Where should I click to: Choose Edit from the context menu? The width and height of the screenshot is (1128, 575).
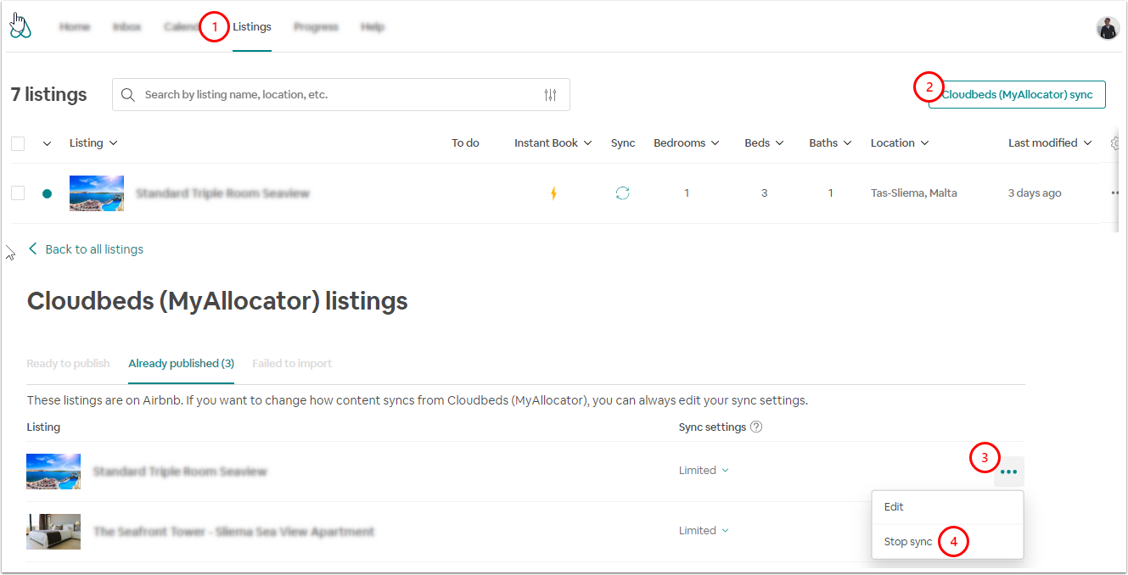[947, 507]
